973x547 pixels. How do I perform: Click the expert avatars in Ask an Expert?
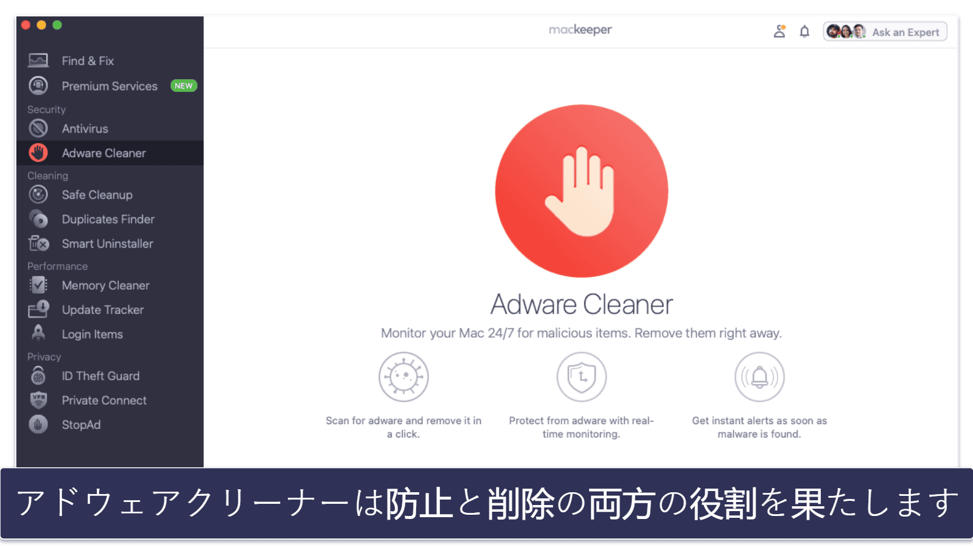[x=846, y=32]
